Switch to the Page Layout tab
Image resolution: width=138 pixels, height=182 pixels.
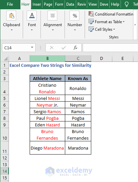click(48, 4)
